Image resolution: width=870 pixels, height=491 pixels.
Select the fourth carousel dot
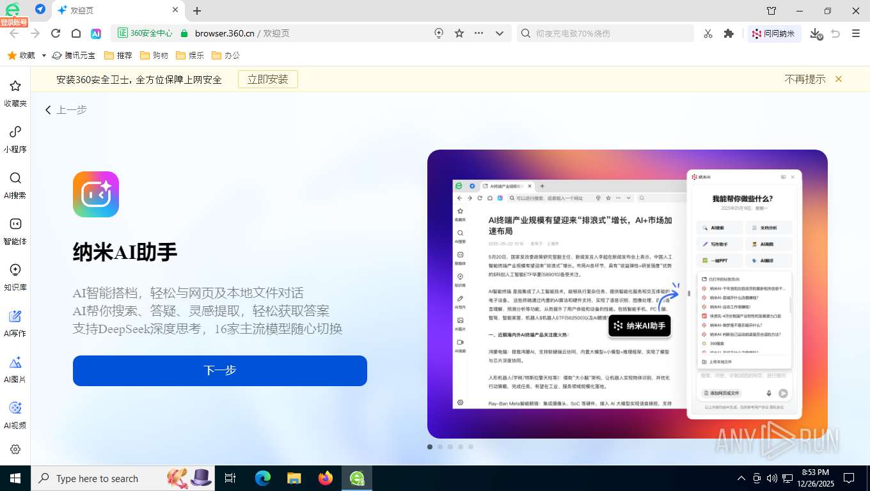click(461, 447)
